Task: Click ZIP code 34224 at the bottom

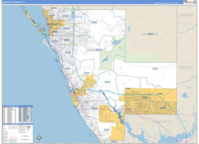Action: click(x=114, y=141)
